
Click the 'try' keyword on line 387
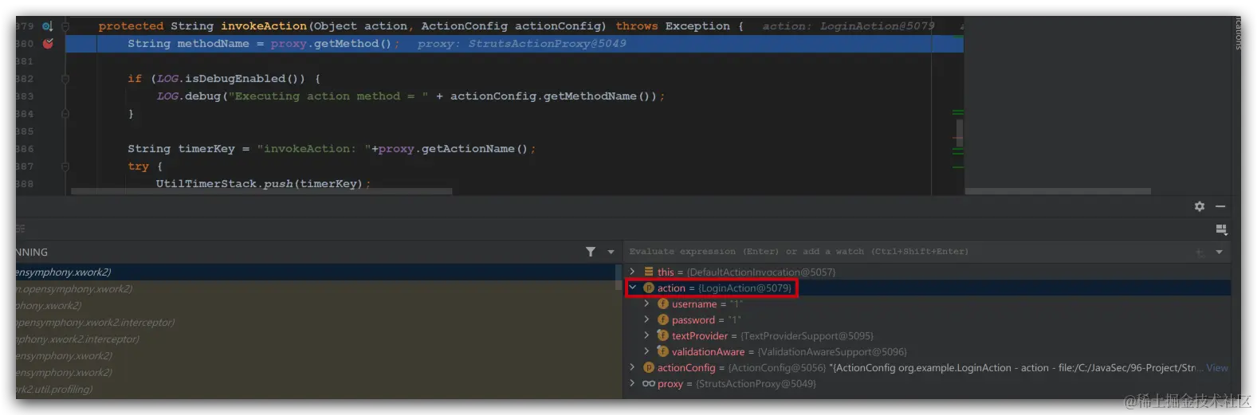(138, 166)
